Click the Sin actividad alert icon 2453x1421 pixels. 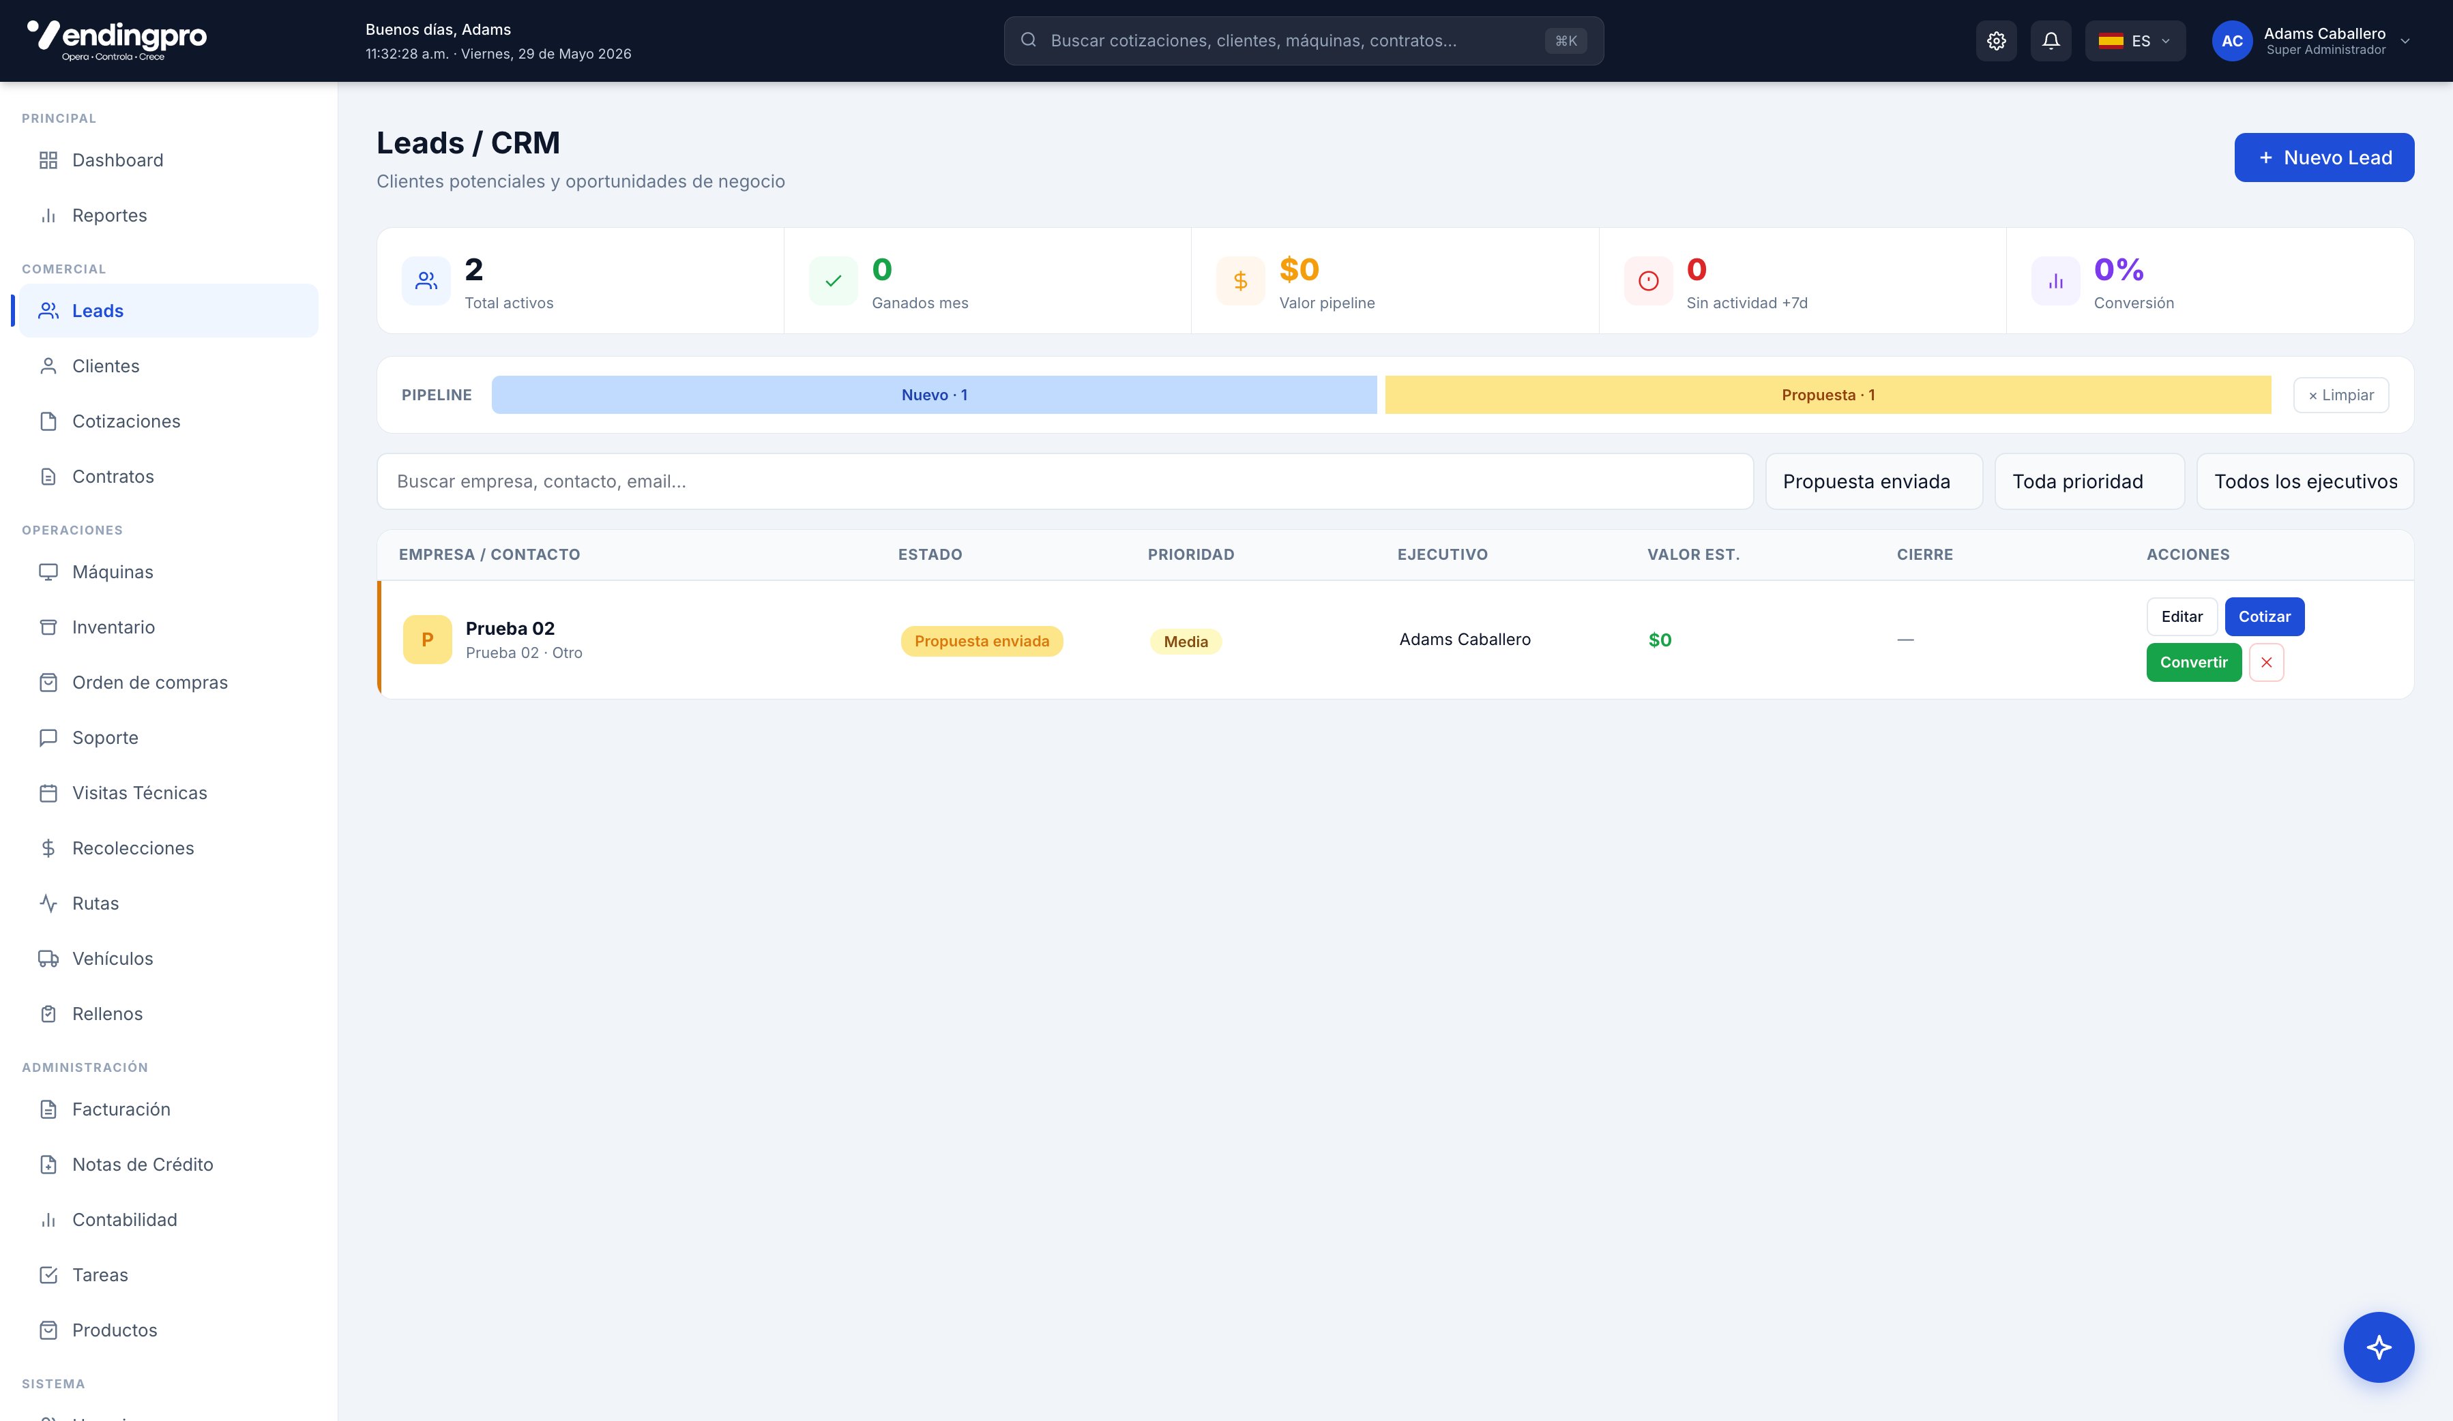tap(1648, 282)
